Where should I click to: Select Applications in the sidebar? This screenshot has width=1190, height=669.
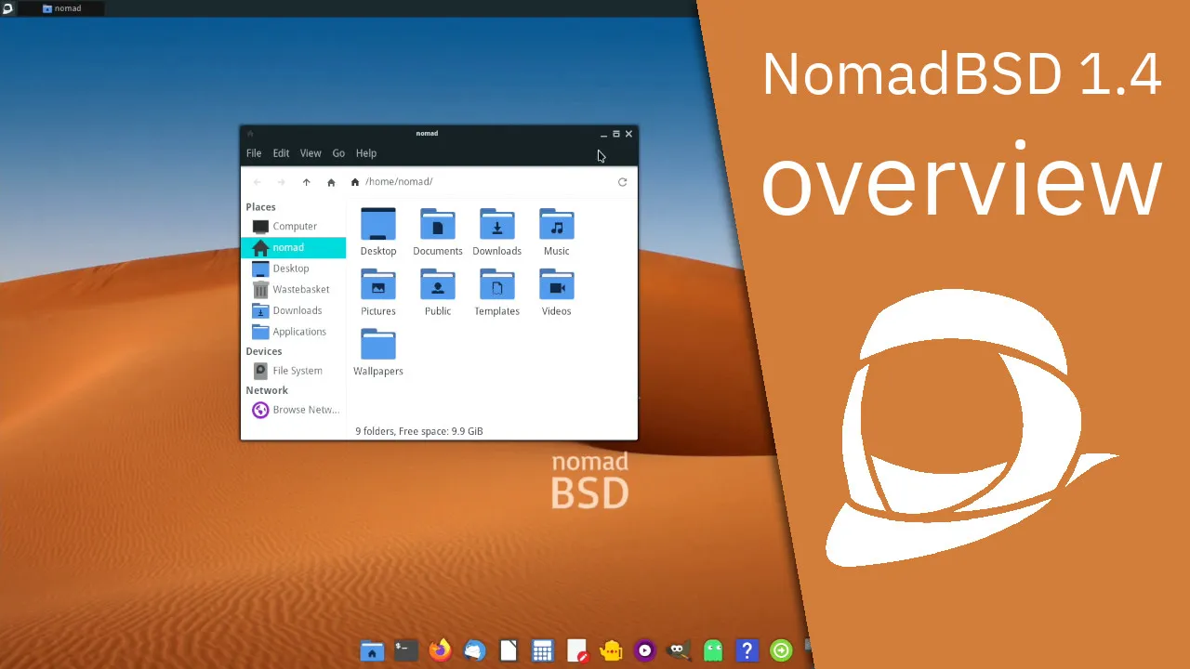point(293,332)
